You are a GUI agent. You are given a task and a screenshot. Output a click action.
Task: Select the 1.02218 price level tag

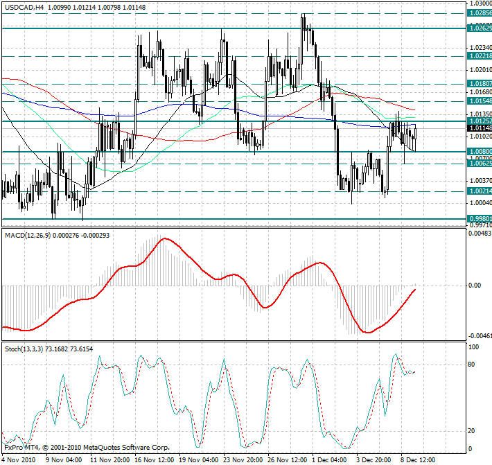(x=480, y=55)
